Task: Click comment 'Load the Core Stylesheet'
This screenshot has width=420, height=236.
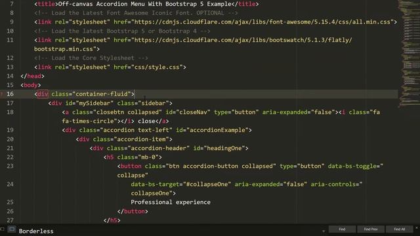Action: [91, 58]
